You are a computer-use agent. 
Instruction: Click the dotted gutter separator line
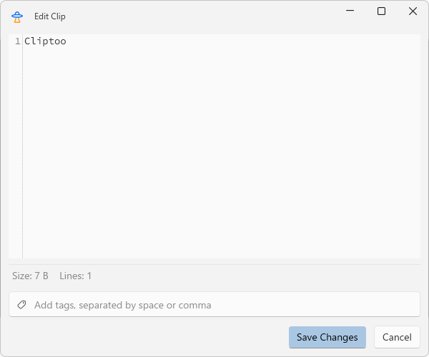click(23, 143)
